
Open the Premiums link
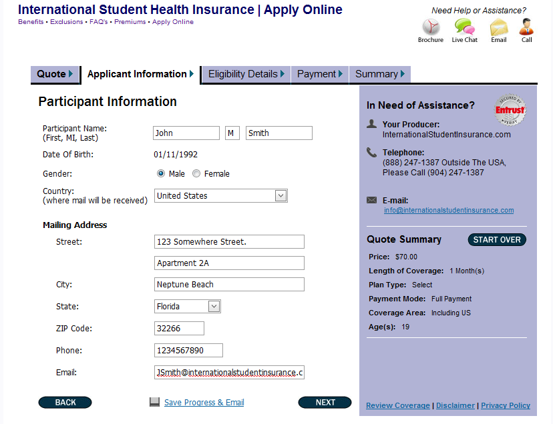click(130, 22)
